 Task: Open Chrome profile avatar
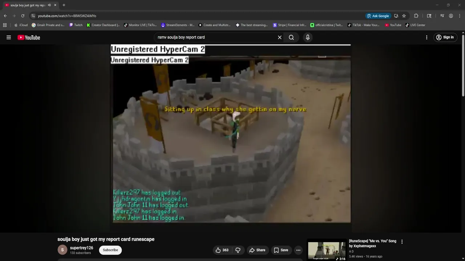451,16
